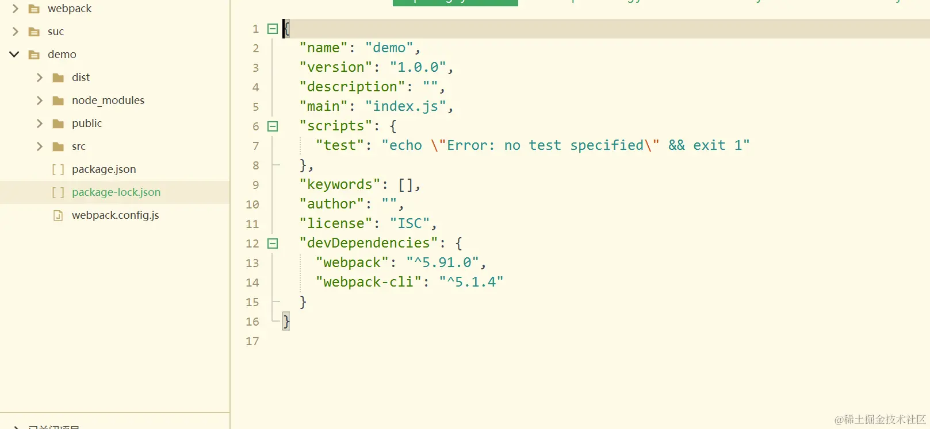930x429 pixels.
Task: Click the "index.js" value on line 5
Action: pyautogui.click(x=406, y=106)
